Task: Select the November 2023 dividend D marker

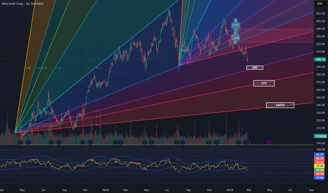Action: (90, 142)
